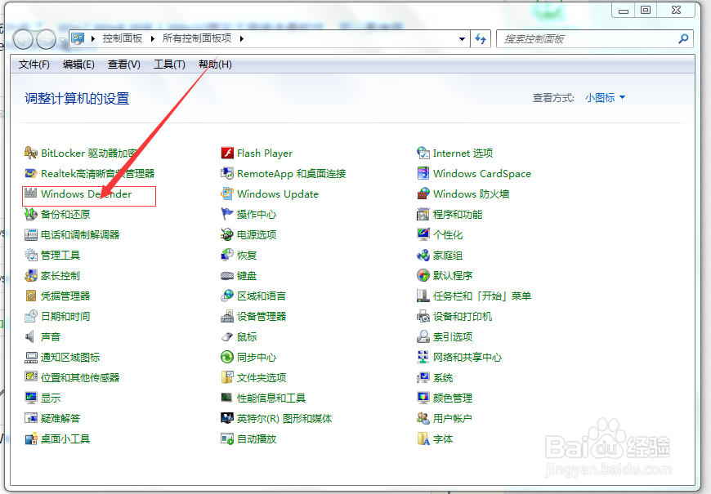711x494 pixels.
Task: Open the 设备管理器 link
Action: (262, 316)
